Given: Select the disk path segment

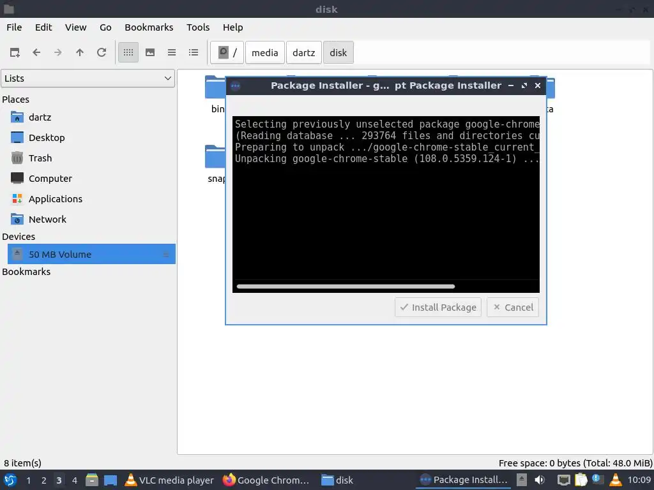Looking at the screenshot, I should point(338,52).
